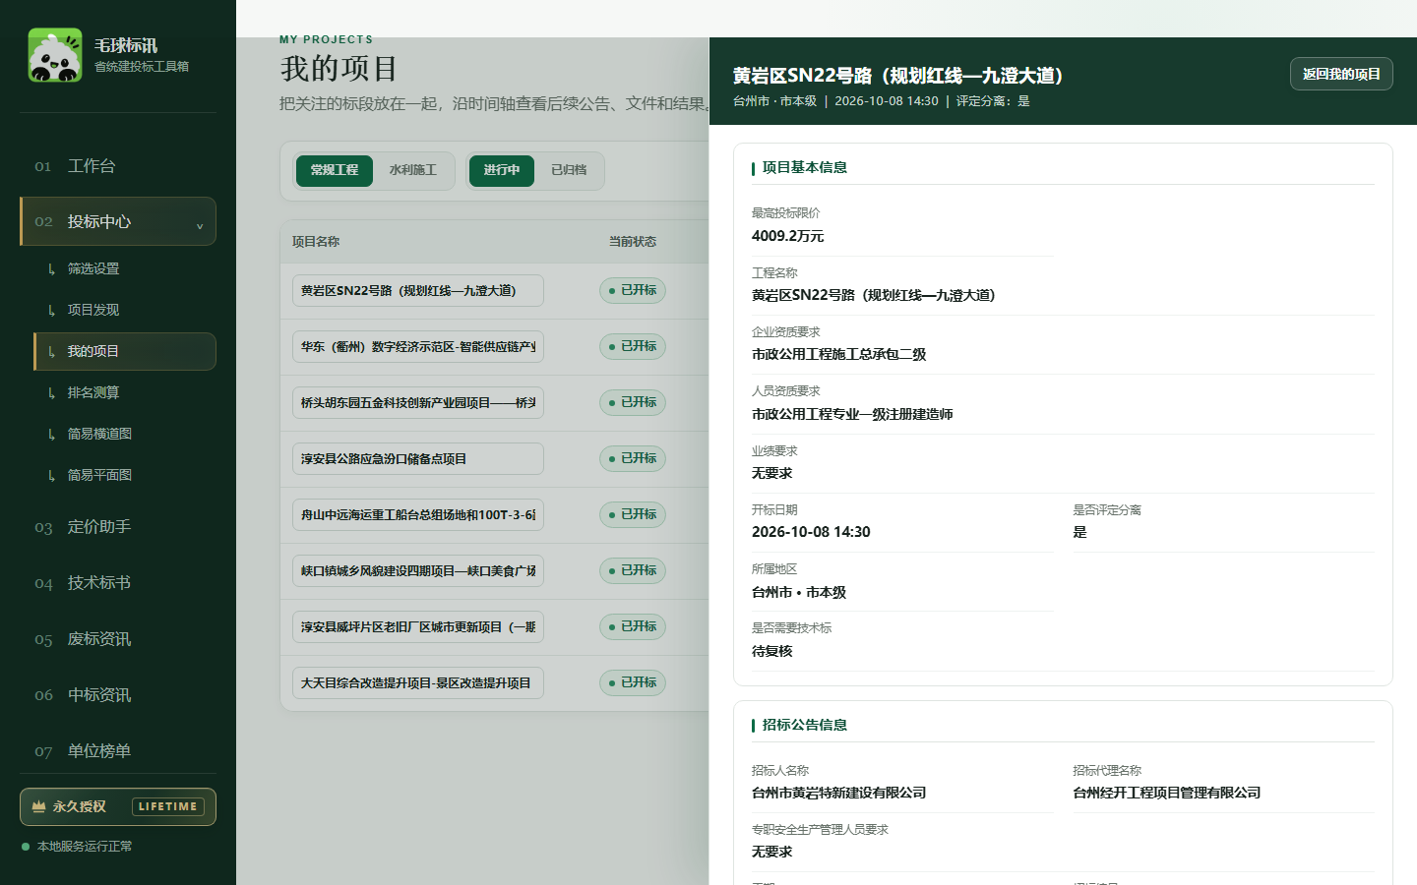
Task: Click the 招标公告信息 section heading
Action: (x=805, y=726)
